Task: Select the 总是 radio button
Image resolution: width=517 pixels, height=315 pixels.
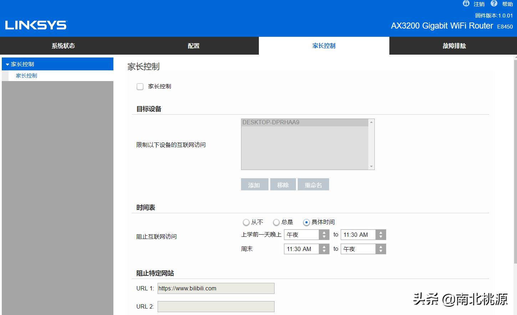Action: pyautogui.click(x=276, y=222)
